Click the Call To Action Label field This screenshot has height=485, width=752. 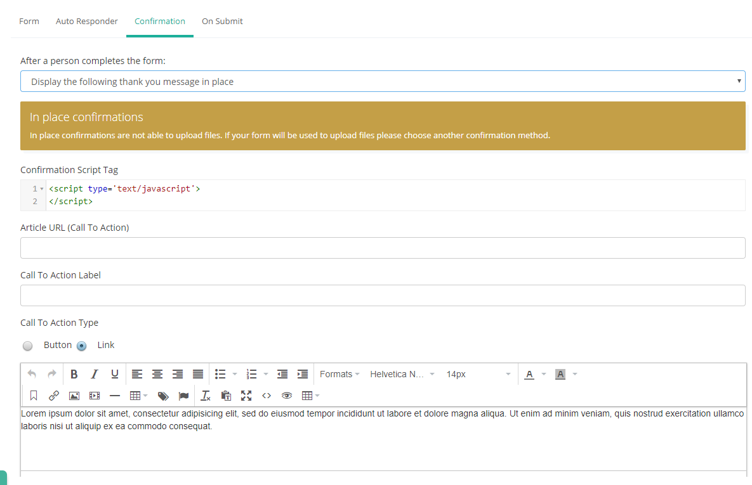pos(383,295)
